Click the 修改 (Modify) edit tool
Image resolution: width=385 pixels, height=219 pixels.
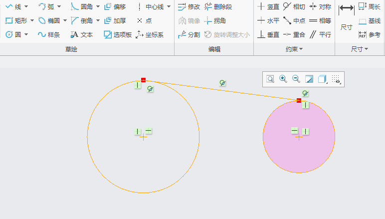189,6
